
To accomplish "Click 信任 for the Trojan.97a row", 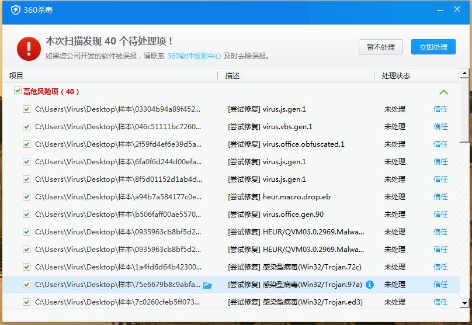I will 440,284.
